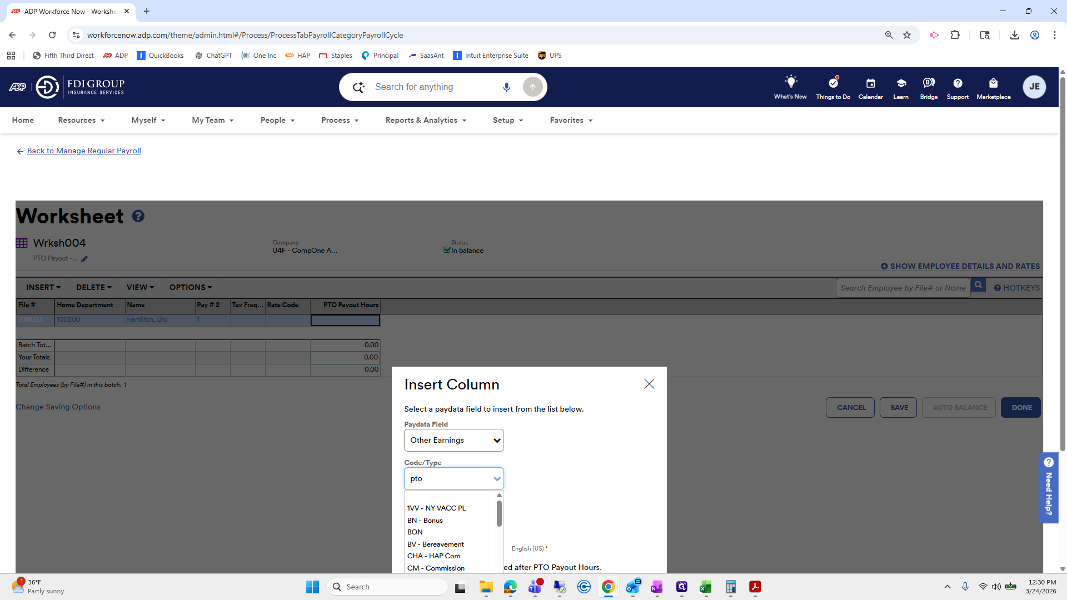The width and height of the screenshot is (1067, 600).
Task: Click the Worksheet help question icon
Action: pyautogui.click(x=138, y=216)
